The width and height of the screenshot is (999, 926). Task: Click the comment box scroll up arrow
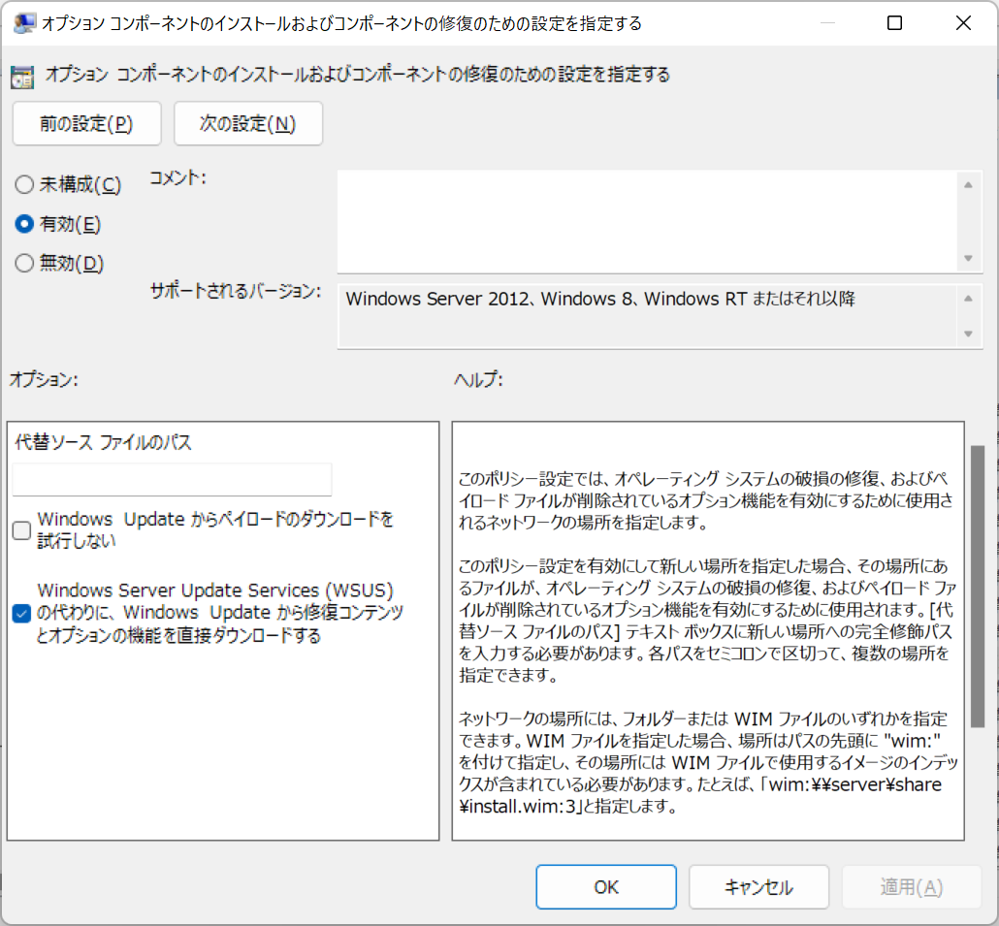click(x=968, y=185)
